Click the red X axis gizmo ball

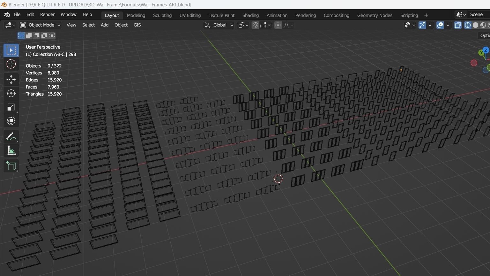[474, 63]
